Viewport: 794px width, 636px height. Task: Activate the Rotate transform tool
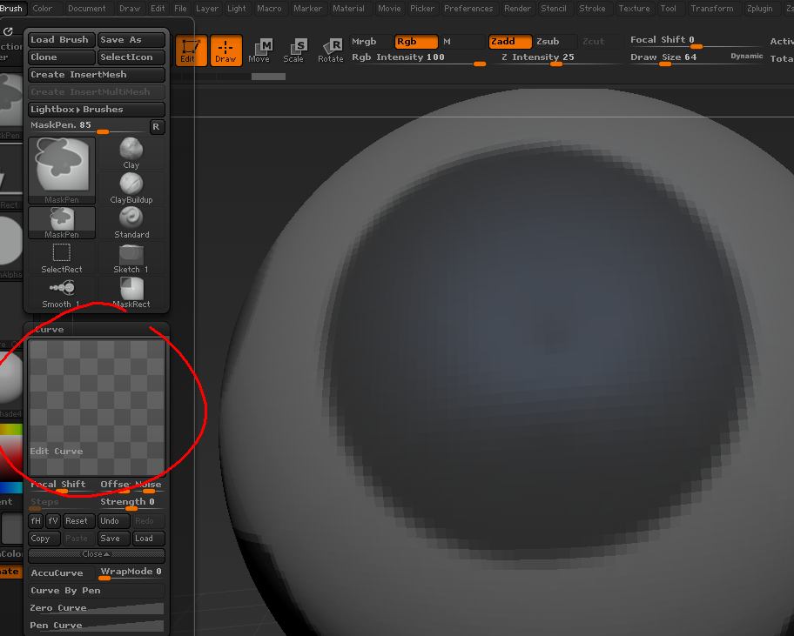click(331, 50)
